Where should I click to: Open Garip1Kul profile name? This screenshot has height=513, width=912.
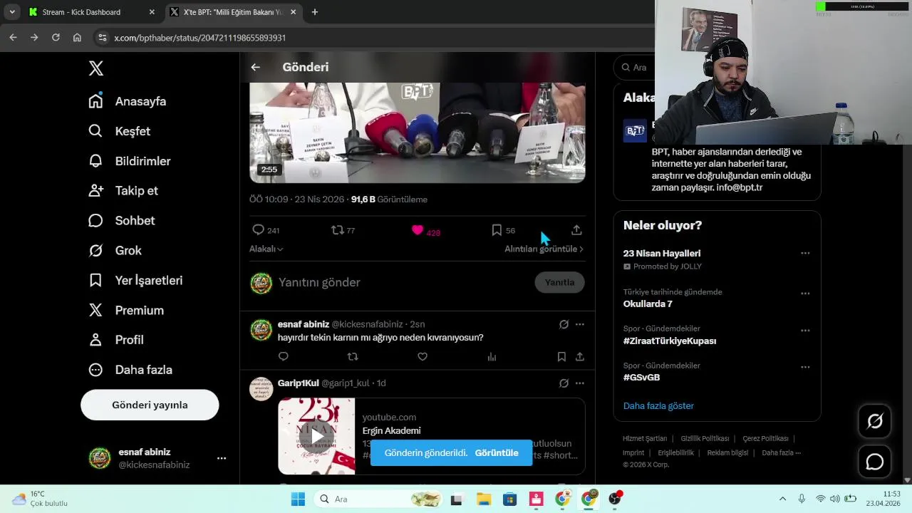[298, 383]
